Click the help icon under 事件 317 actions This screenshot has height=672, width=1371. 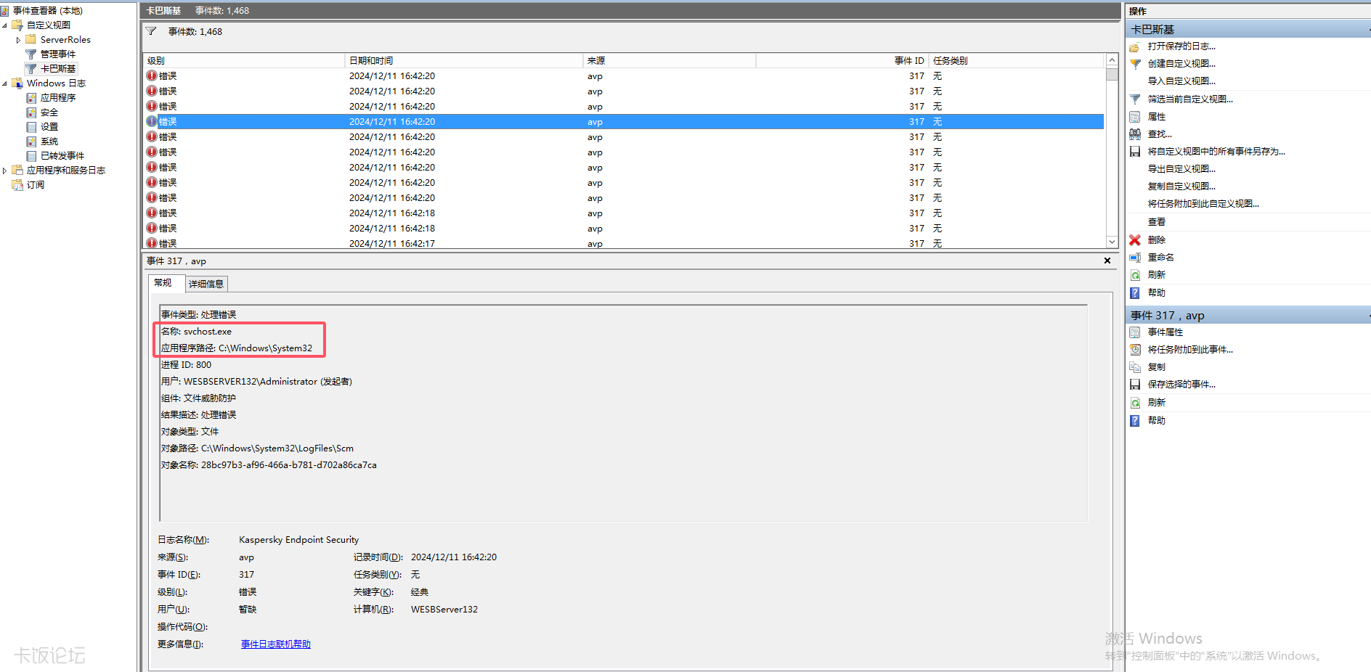pos(1135,421)
